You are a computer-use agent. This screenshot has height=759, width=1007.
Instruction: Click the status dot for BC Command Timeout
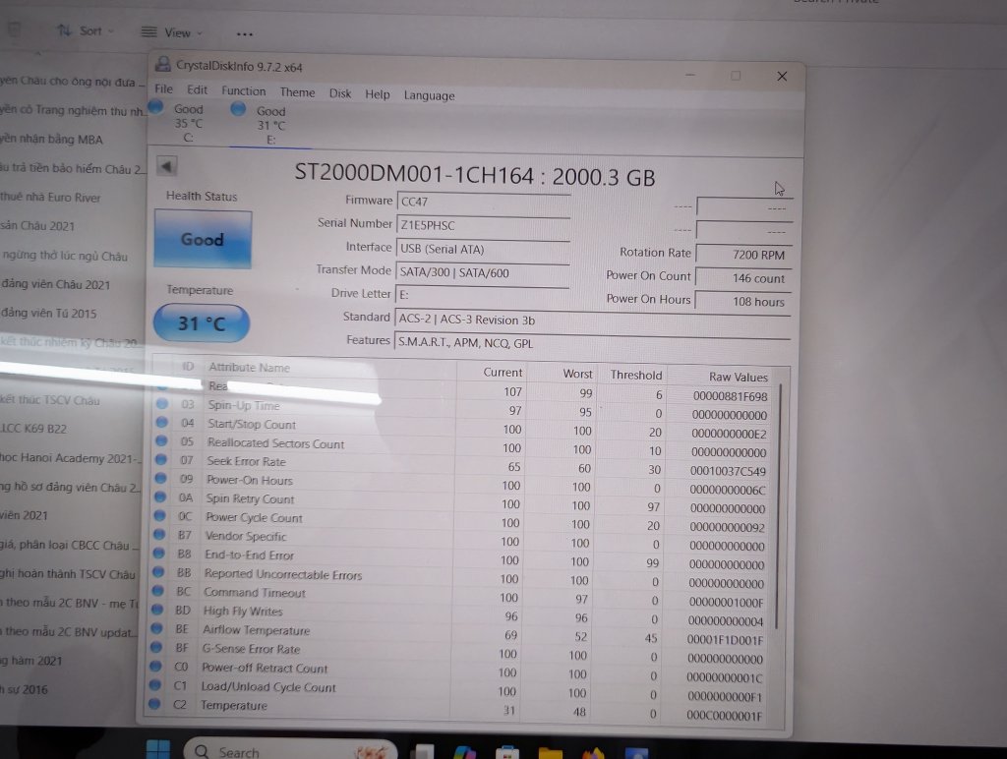156,590
